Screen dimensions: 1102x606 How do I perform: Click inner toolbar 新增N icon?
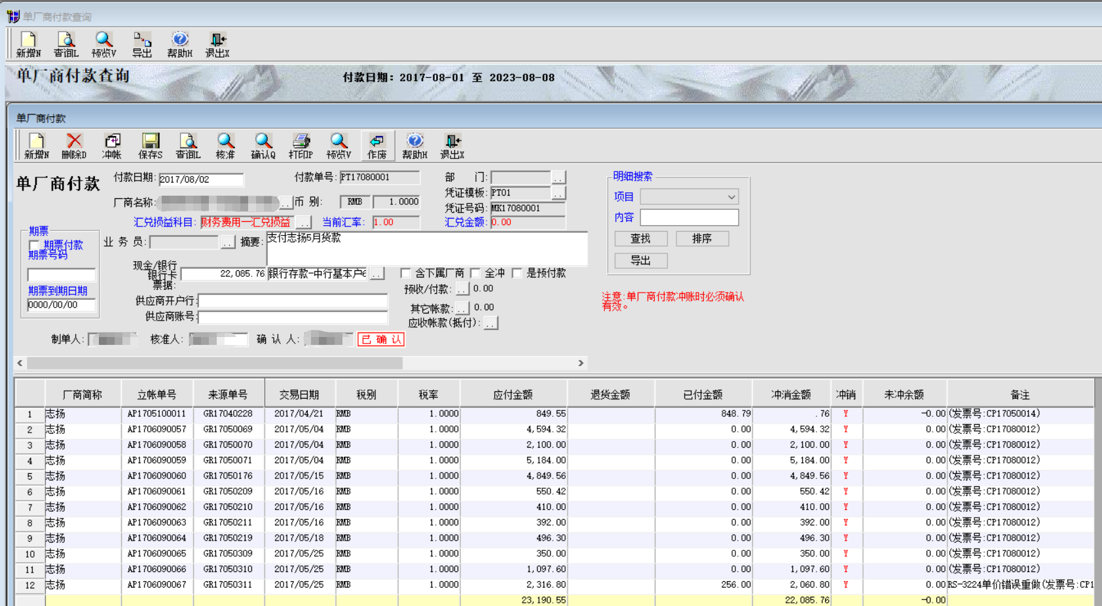(37, 146)
